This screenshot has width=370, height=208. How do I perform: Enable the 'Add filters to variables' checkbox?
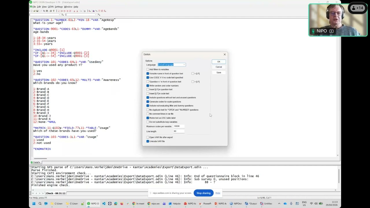click(148, 69)
